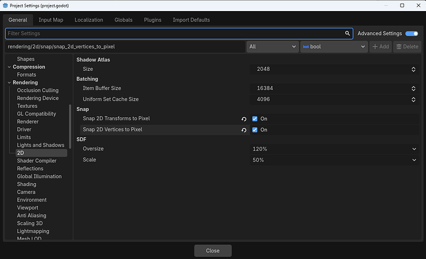Toggle Advanced Settings switch
This screenshot has width=426, height=259.
pyautogui.click(x=412, y=33)
